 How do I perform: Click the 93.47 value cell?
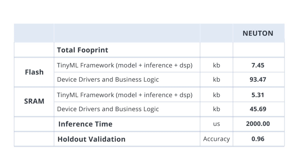[258, 79]
